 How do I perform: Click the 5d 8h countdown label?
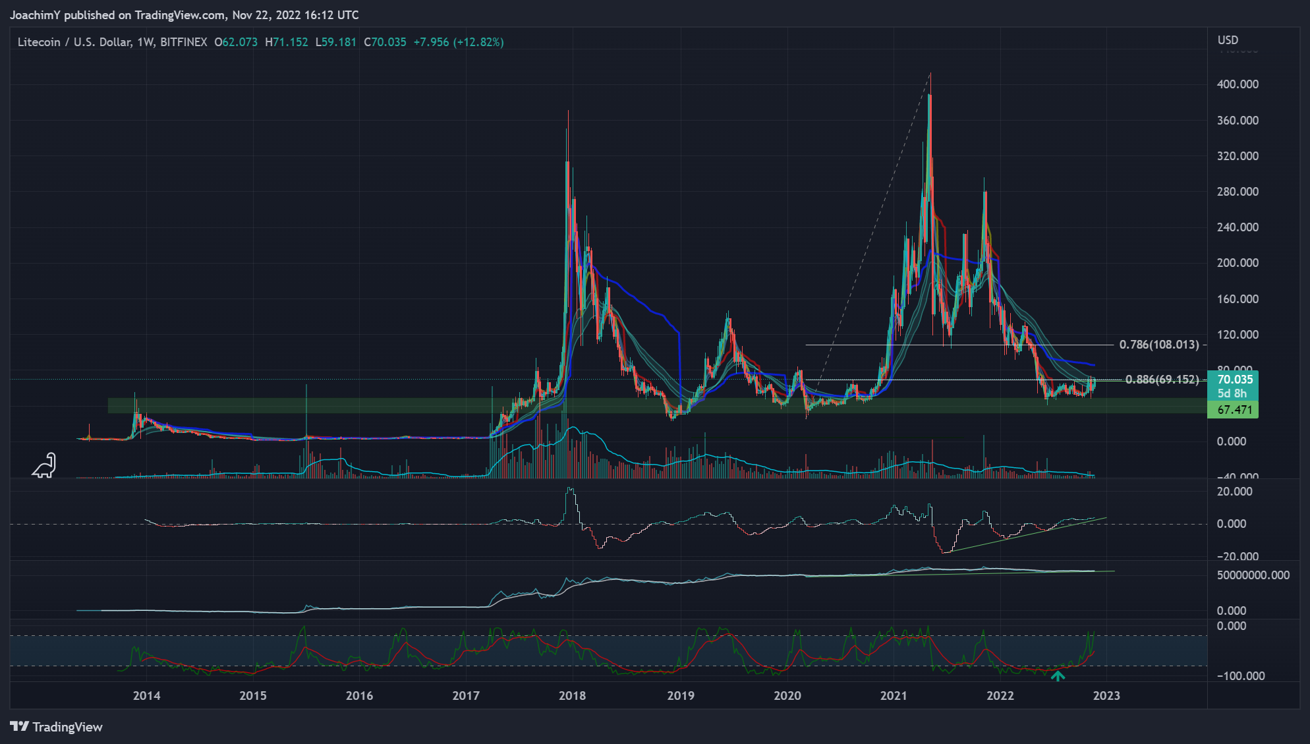coord(1233,393)
